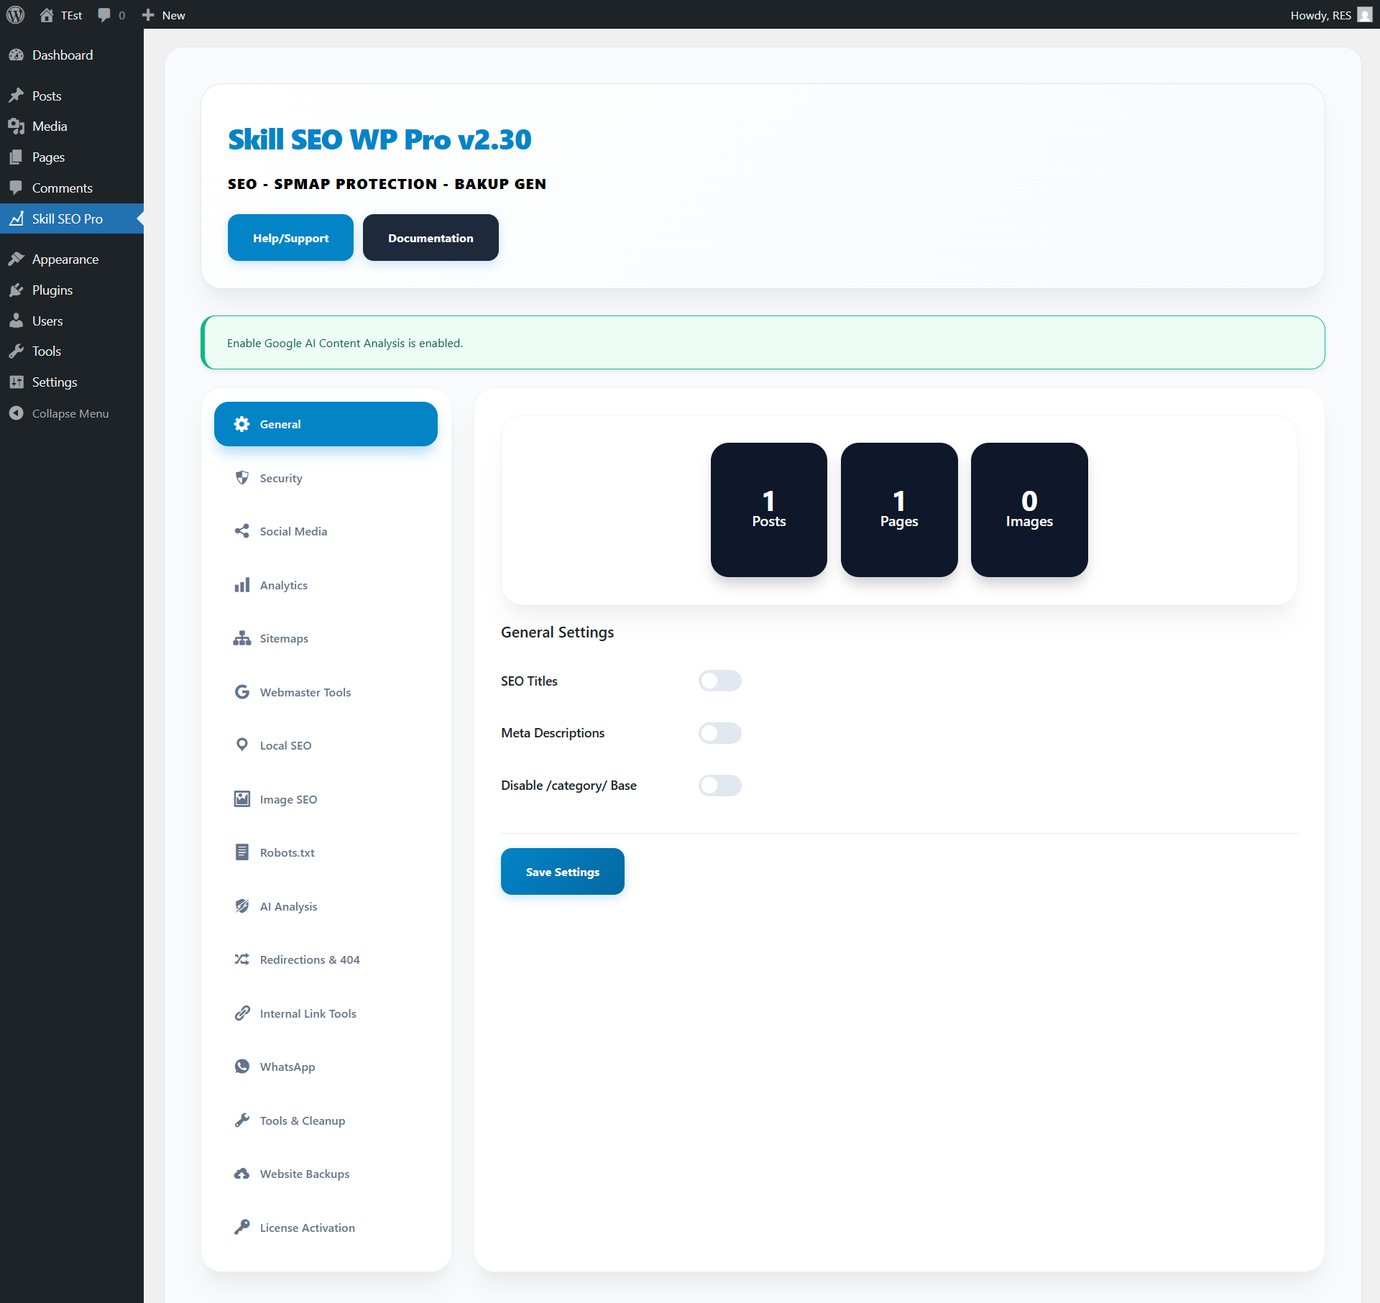Select the License Activation key icon
The width and height of the screenshot is (1380, 1303).
click(x=241, y=1227)
